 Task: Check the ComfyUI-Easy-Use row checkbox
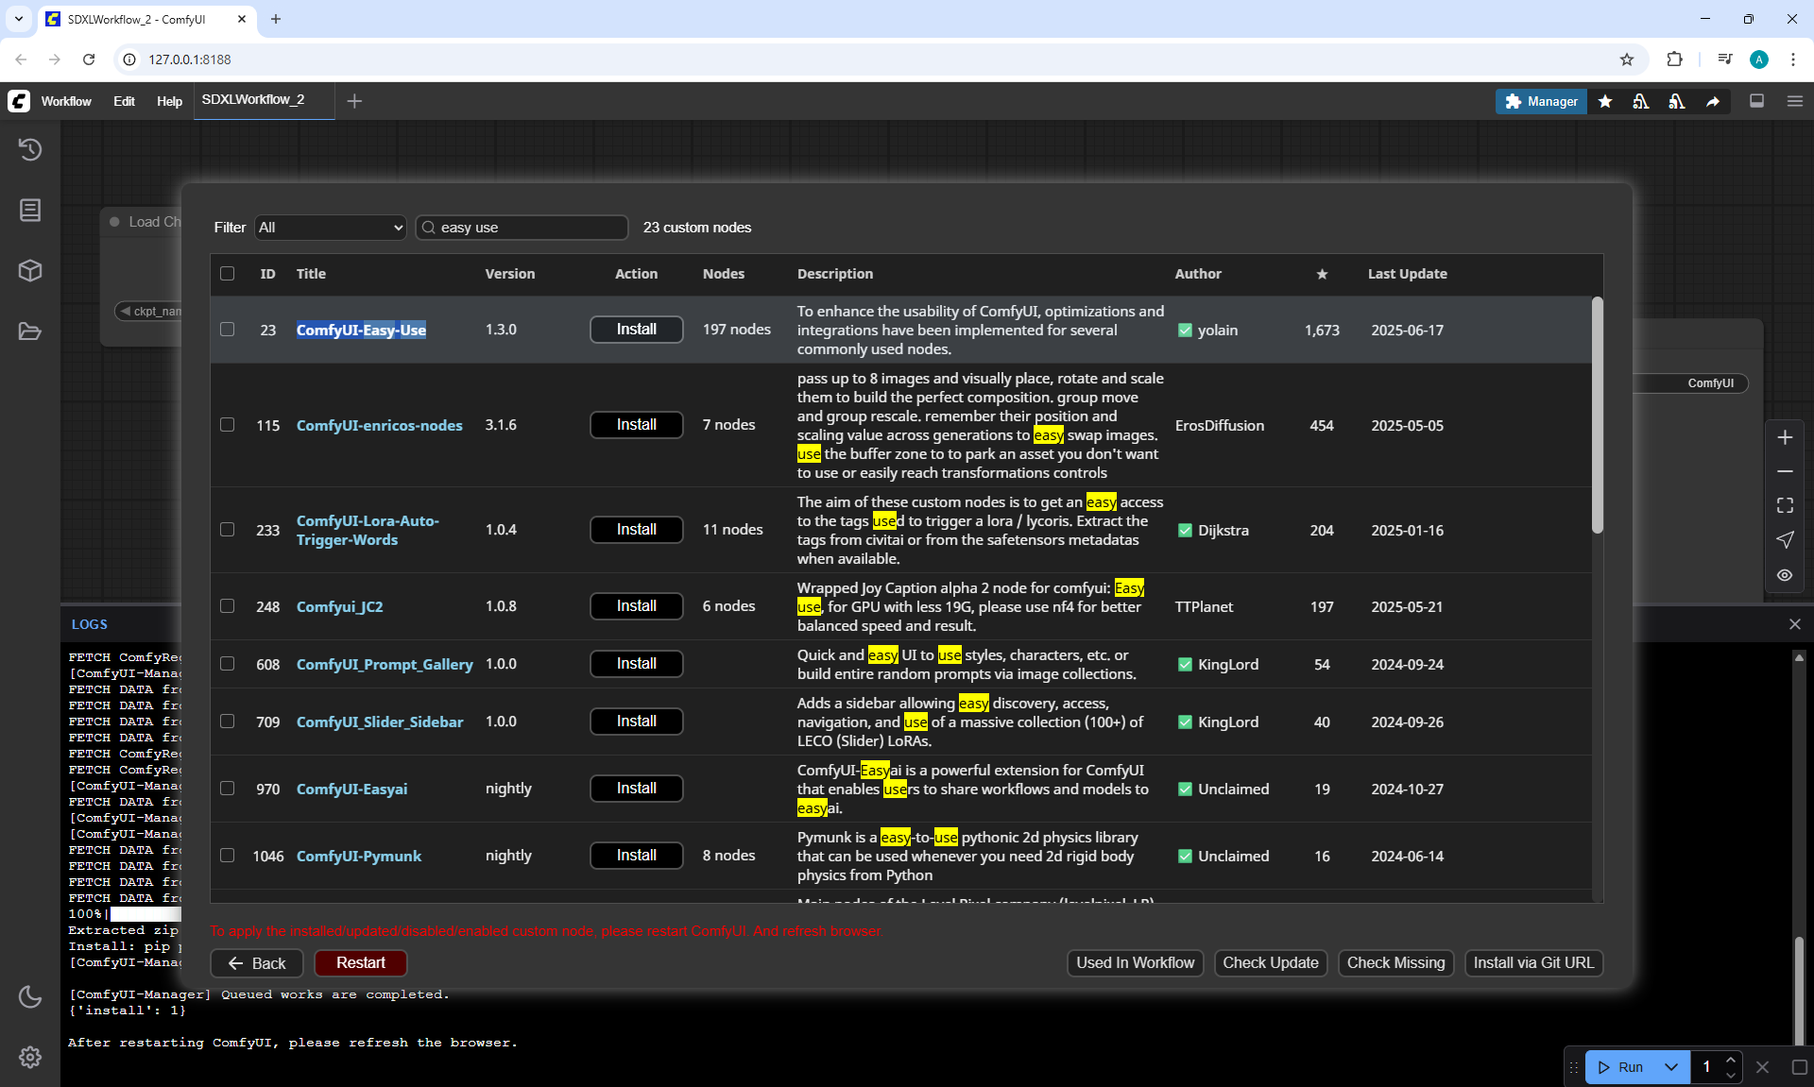[x=227, y=330]
